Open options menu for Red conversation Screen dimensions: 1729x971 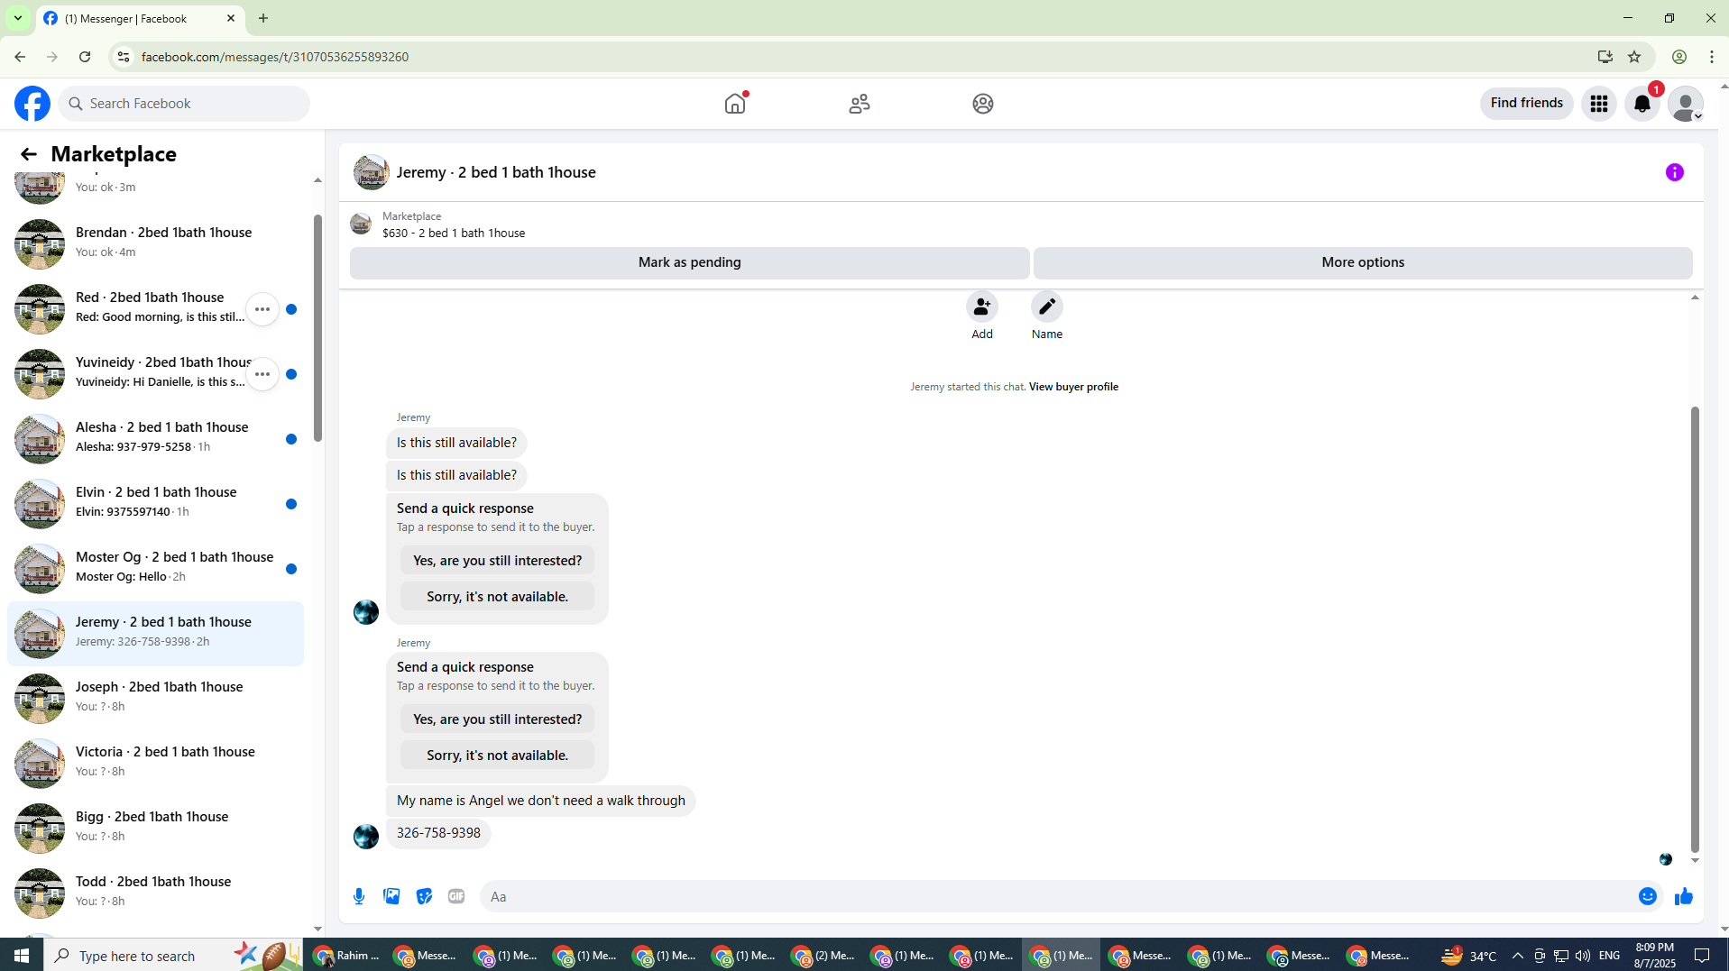[262, 309]
